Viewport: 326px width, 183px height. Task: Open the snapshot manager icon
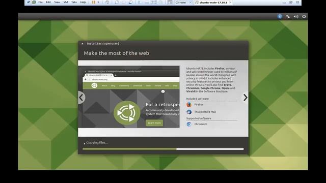click(x=130, y=2)
